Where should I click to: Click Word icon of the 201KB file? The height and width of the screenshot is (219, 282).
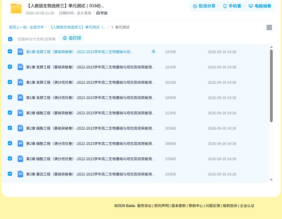(20, 82)
